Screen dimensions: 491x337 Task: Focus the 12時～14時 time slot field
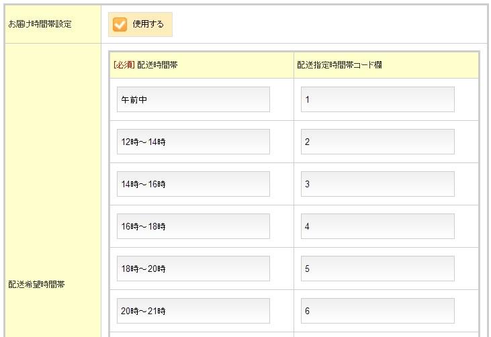tap(193, 142)
